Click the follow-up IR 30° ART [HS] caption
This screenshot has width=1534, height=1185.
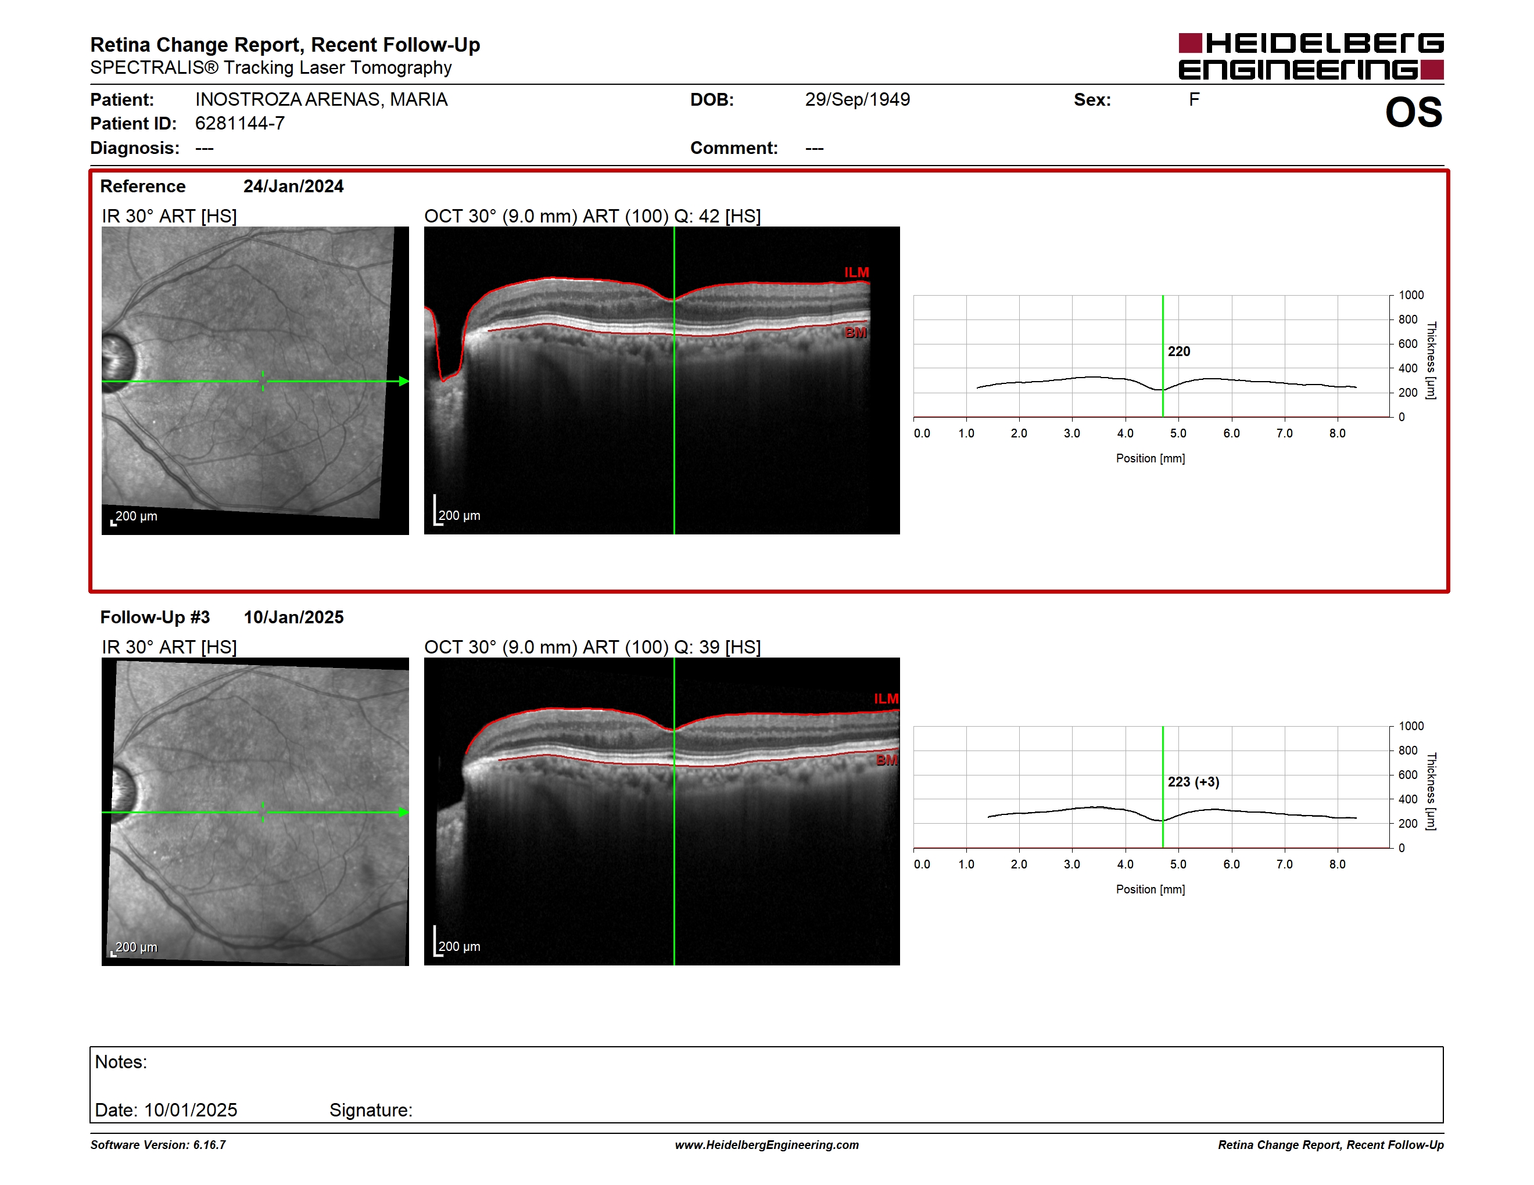169,647
